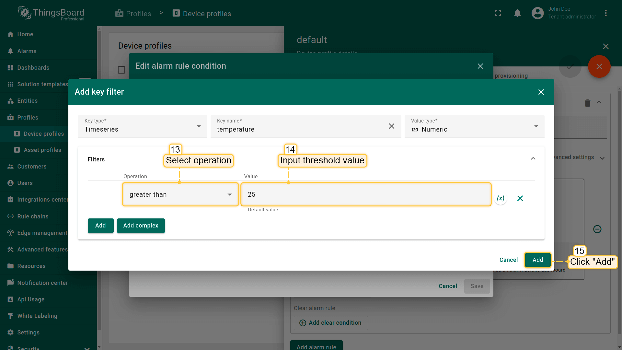Clear the temperature key name field

pos(391,126)
